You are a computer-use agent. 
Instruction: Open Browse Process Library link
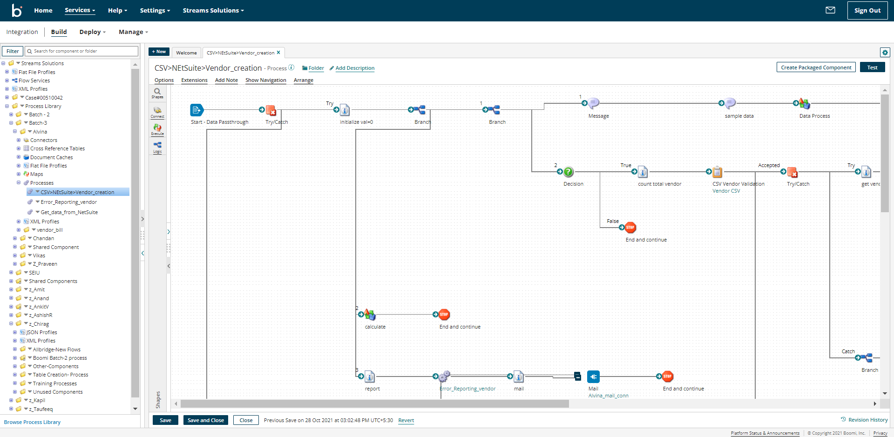(x=32, y=422)
